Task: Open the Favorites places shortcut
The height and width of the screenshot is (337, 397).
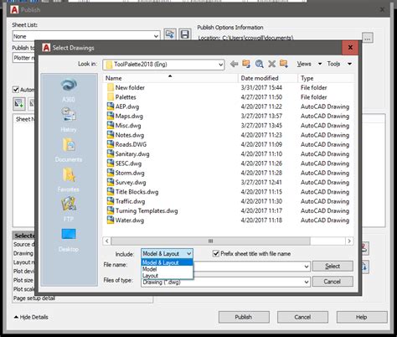Action: [69, 180]
